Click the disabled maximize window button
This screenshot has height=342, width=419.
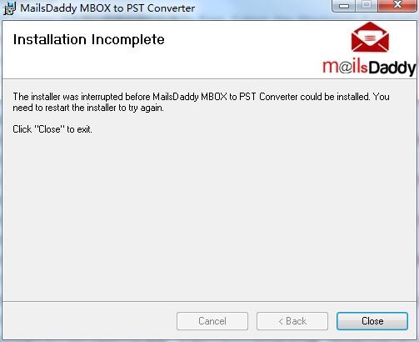(x=367, y=5)
